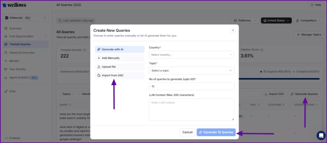Click the Find Opportunities icon
The image size is (327, 143).
(x=6, y=36)
